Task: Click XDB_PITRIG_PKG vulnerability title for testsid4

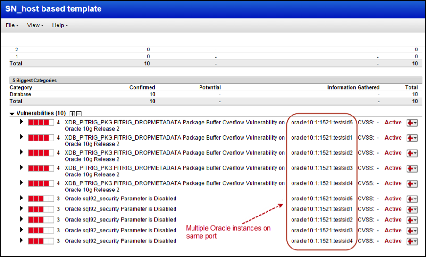Action: [175, 186]
